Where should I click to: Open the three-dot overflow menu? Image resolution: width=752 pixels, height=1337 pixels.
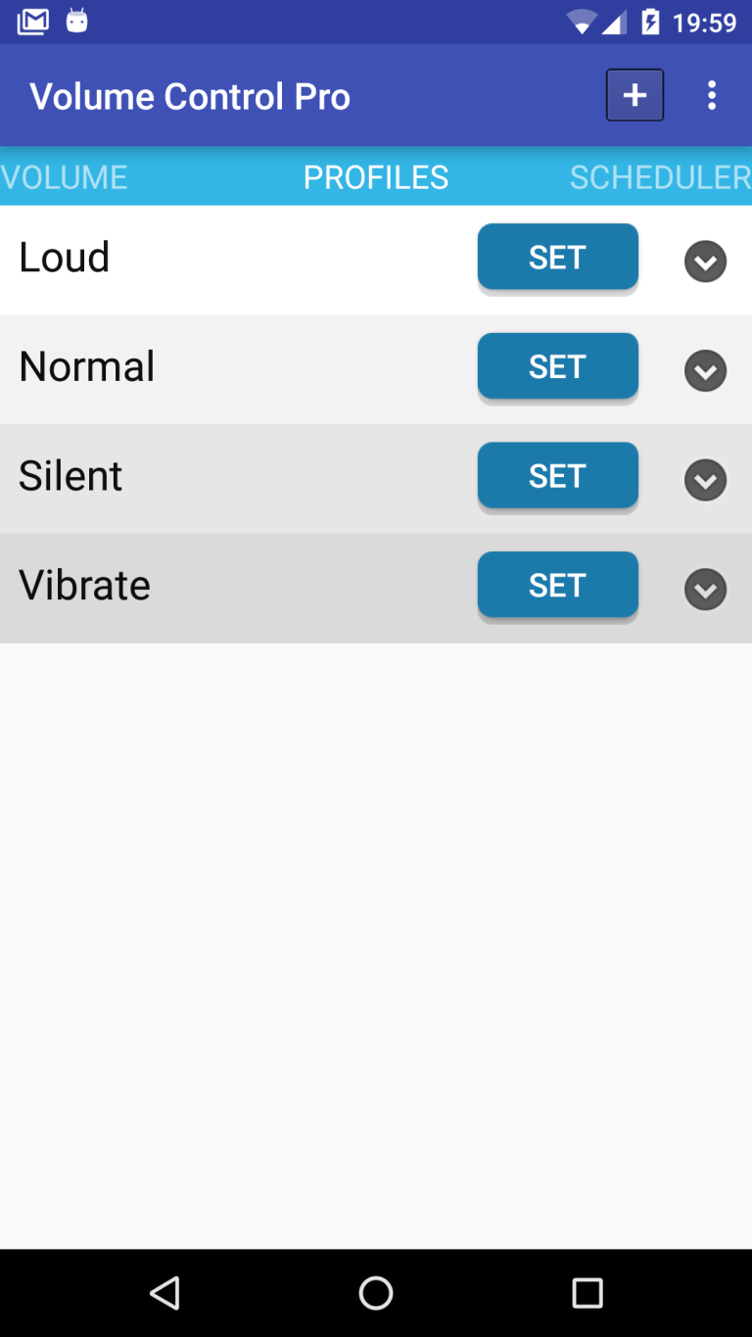[x=712, y=95]
